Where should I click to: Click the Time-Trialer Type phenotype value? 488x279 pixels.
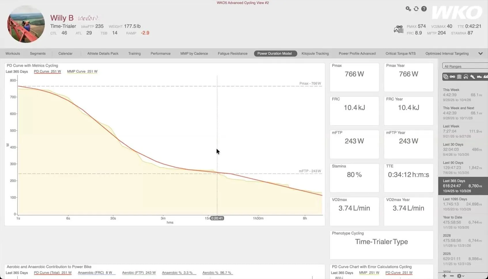click(x=381, y=242)
